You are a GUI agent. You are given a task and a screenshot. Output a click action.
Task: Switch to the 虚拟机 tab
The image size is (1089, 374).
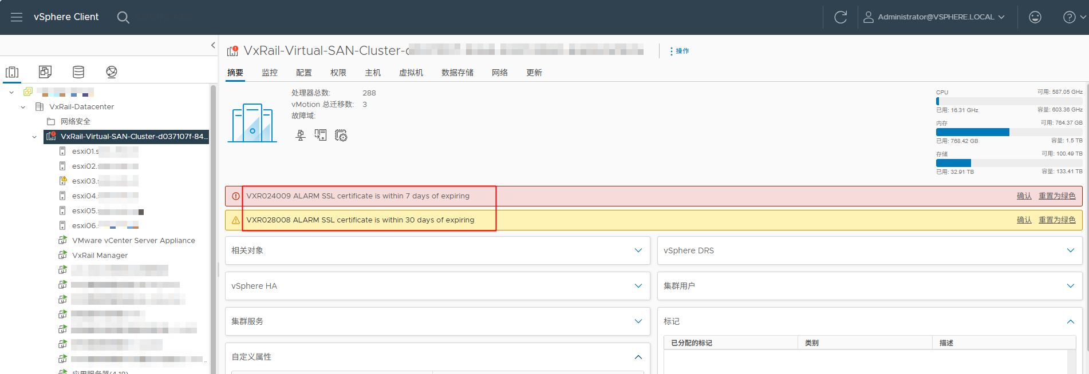(411, 73)
